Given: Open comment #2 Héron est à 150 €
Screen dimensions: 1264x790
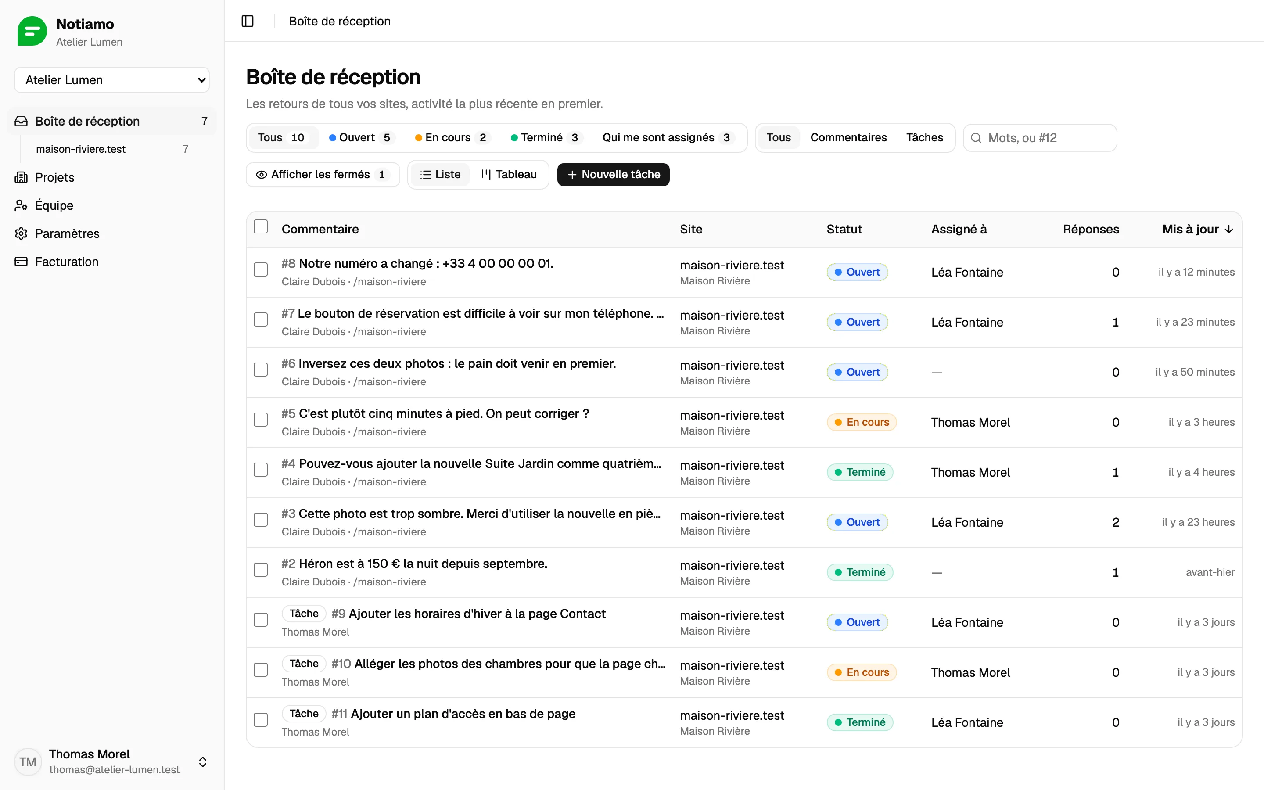Looking at the screenshot, I should (414, 564).
